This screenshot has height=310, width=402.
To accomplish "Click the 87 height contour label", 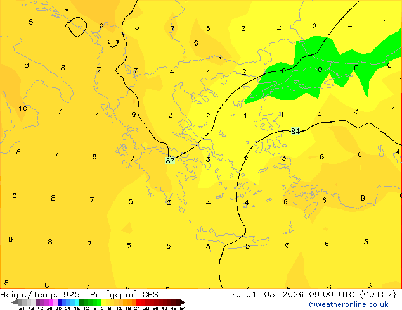I will (x=170, y=161).
